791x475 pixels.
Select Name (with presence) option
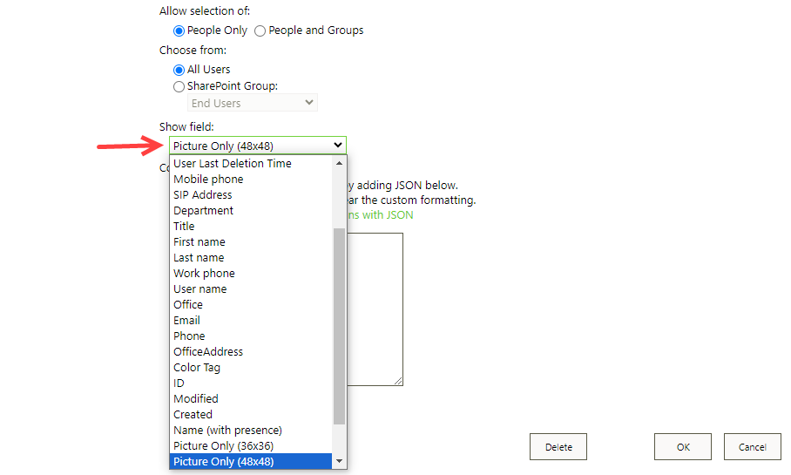pyautogui.click(x=251, y=430)
